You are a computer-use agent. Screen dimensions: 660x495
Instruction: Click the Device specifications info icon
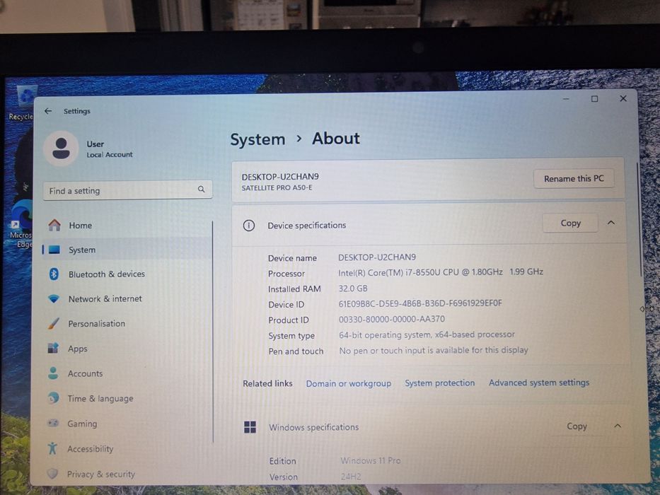249,226
